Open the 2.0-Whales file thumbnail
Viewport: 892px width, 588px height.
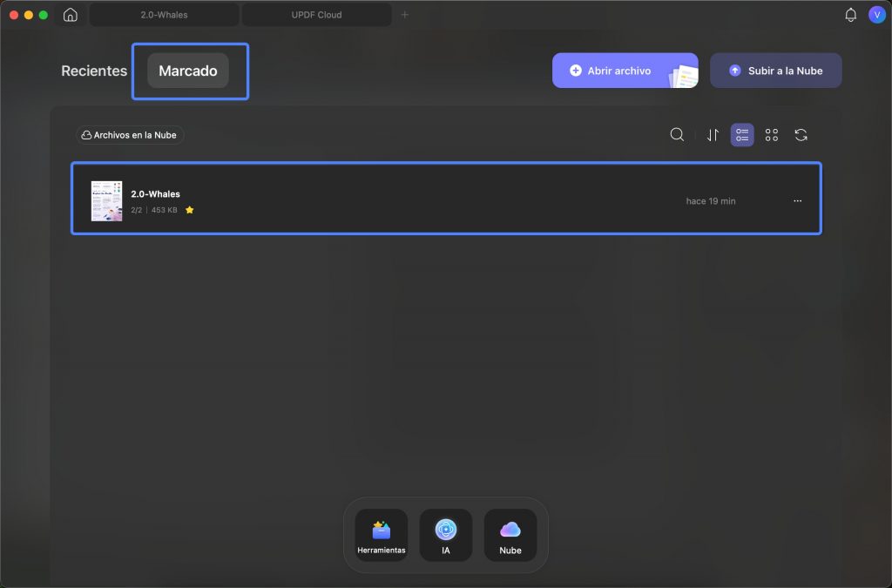[106, 200]
